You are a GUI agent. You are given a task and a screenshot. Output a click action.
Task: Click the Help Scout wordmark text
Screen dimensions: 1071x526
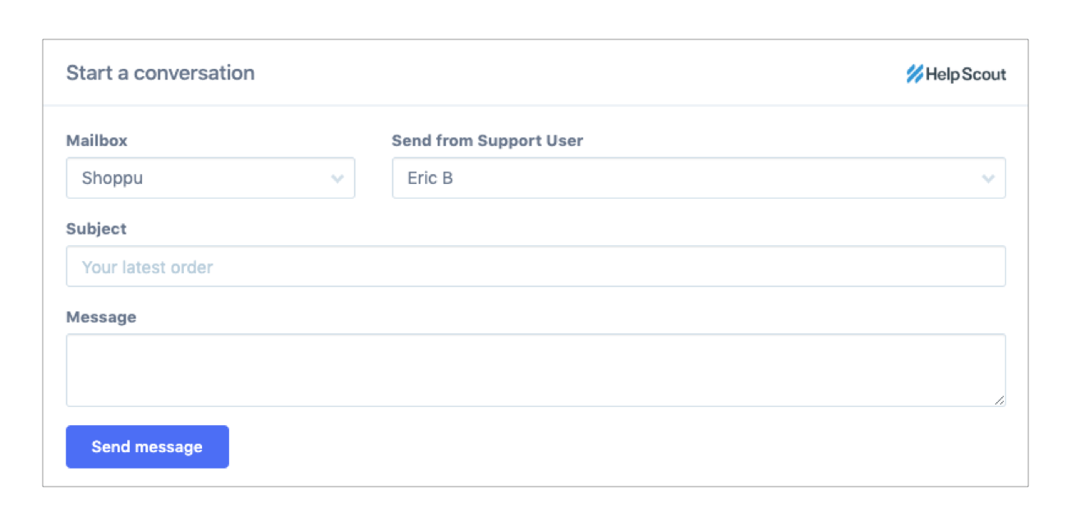pos(966,75)
